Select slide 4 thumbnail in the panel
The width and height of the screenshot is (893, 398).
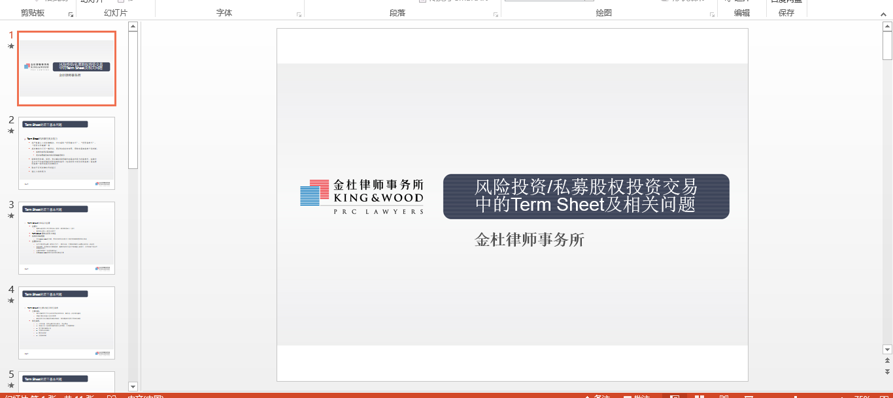[67, 323]
